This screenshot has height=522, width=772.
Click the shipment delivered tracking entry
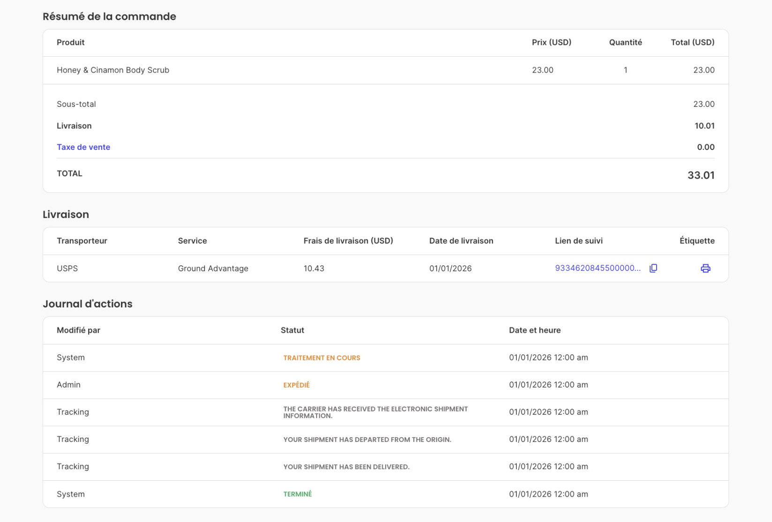[x=346, y=467]
